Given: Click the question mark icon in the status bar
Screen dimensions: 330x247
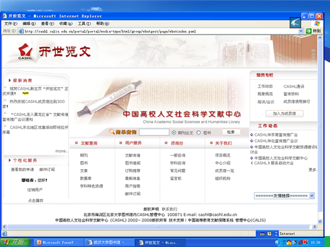Looking at the screenshot, I should [269, 234].
